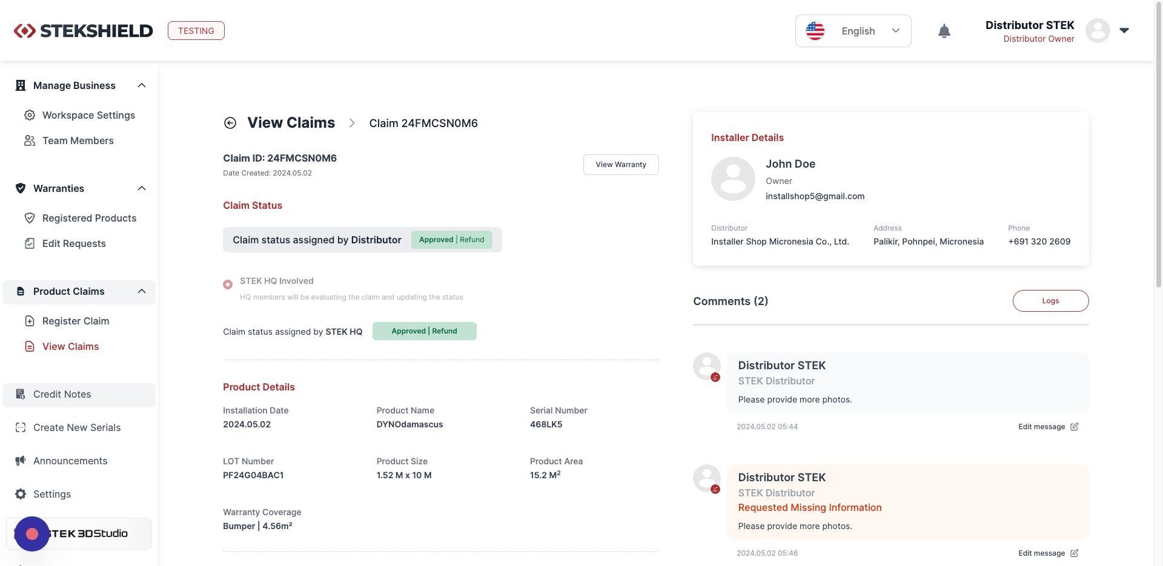Click the STEKSHIELD logo
1163x566 pixels.
[83, 31]
